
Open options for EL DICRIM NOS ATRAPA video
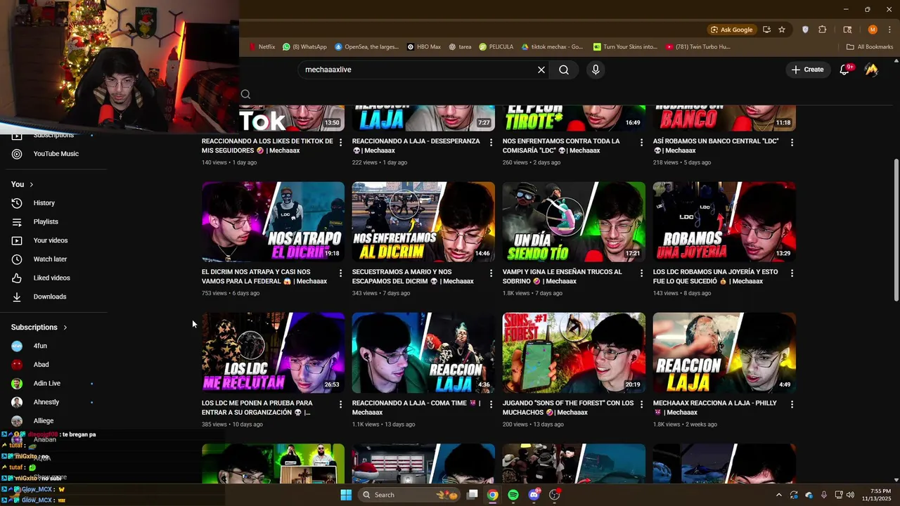pyautogui.click(x=341, y=273)
